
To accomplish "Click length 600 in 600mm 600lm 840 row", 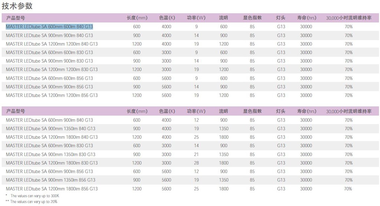I will [137, 27].
